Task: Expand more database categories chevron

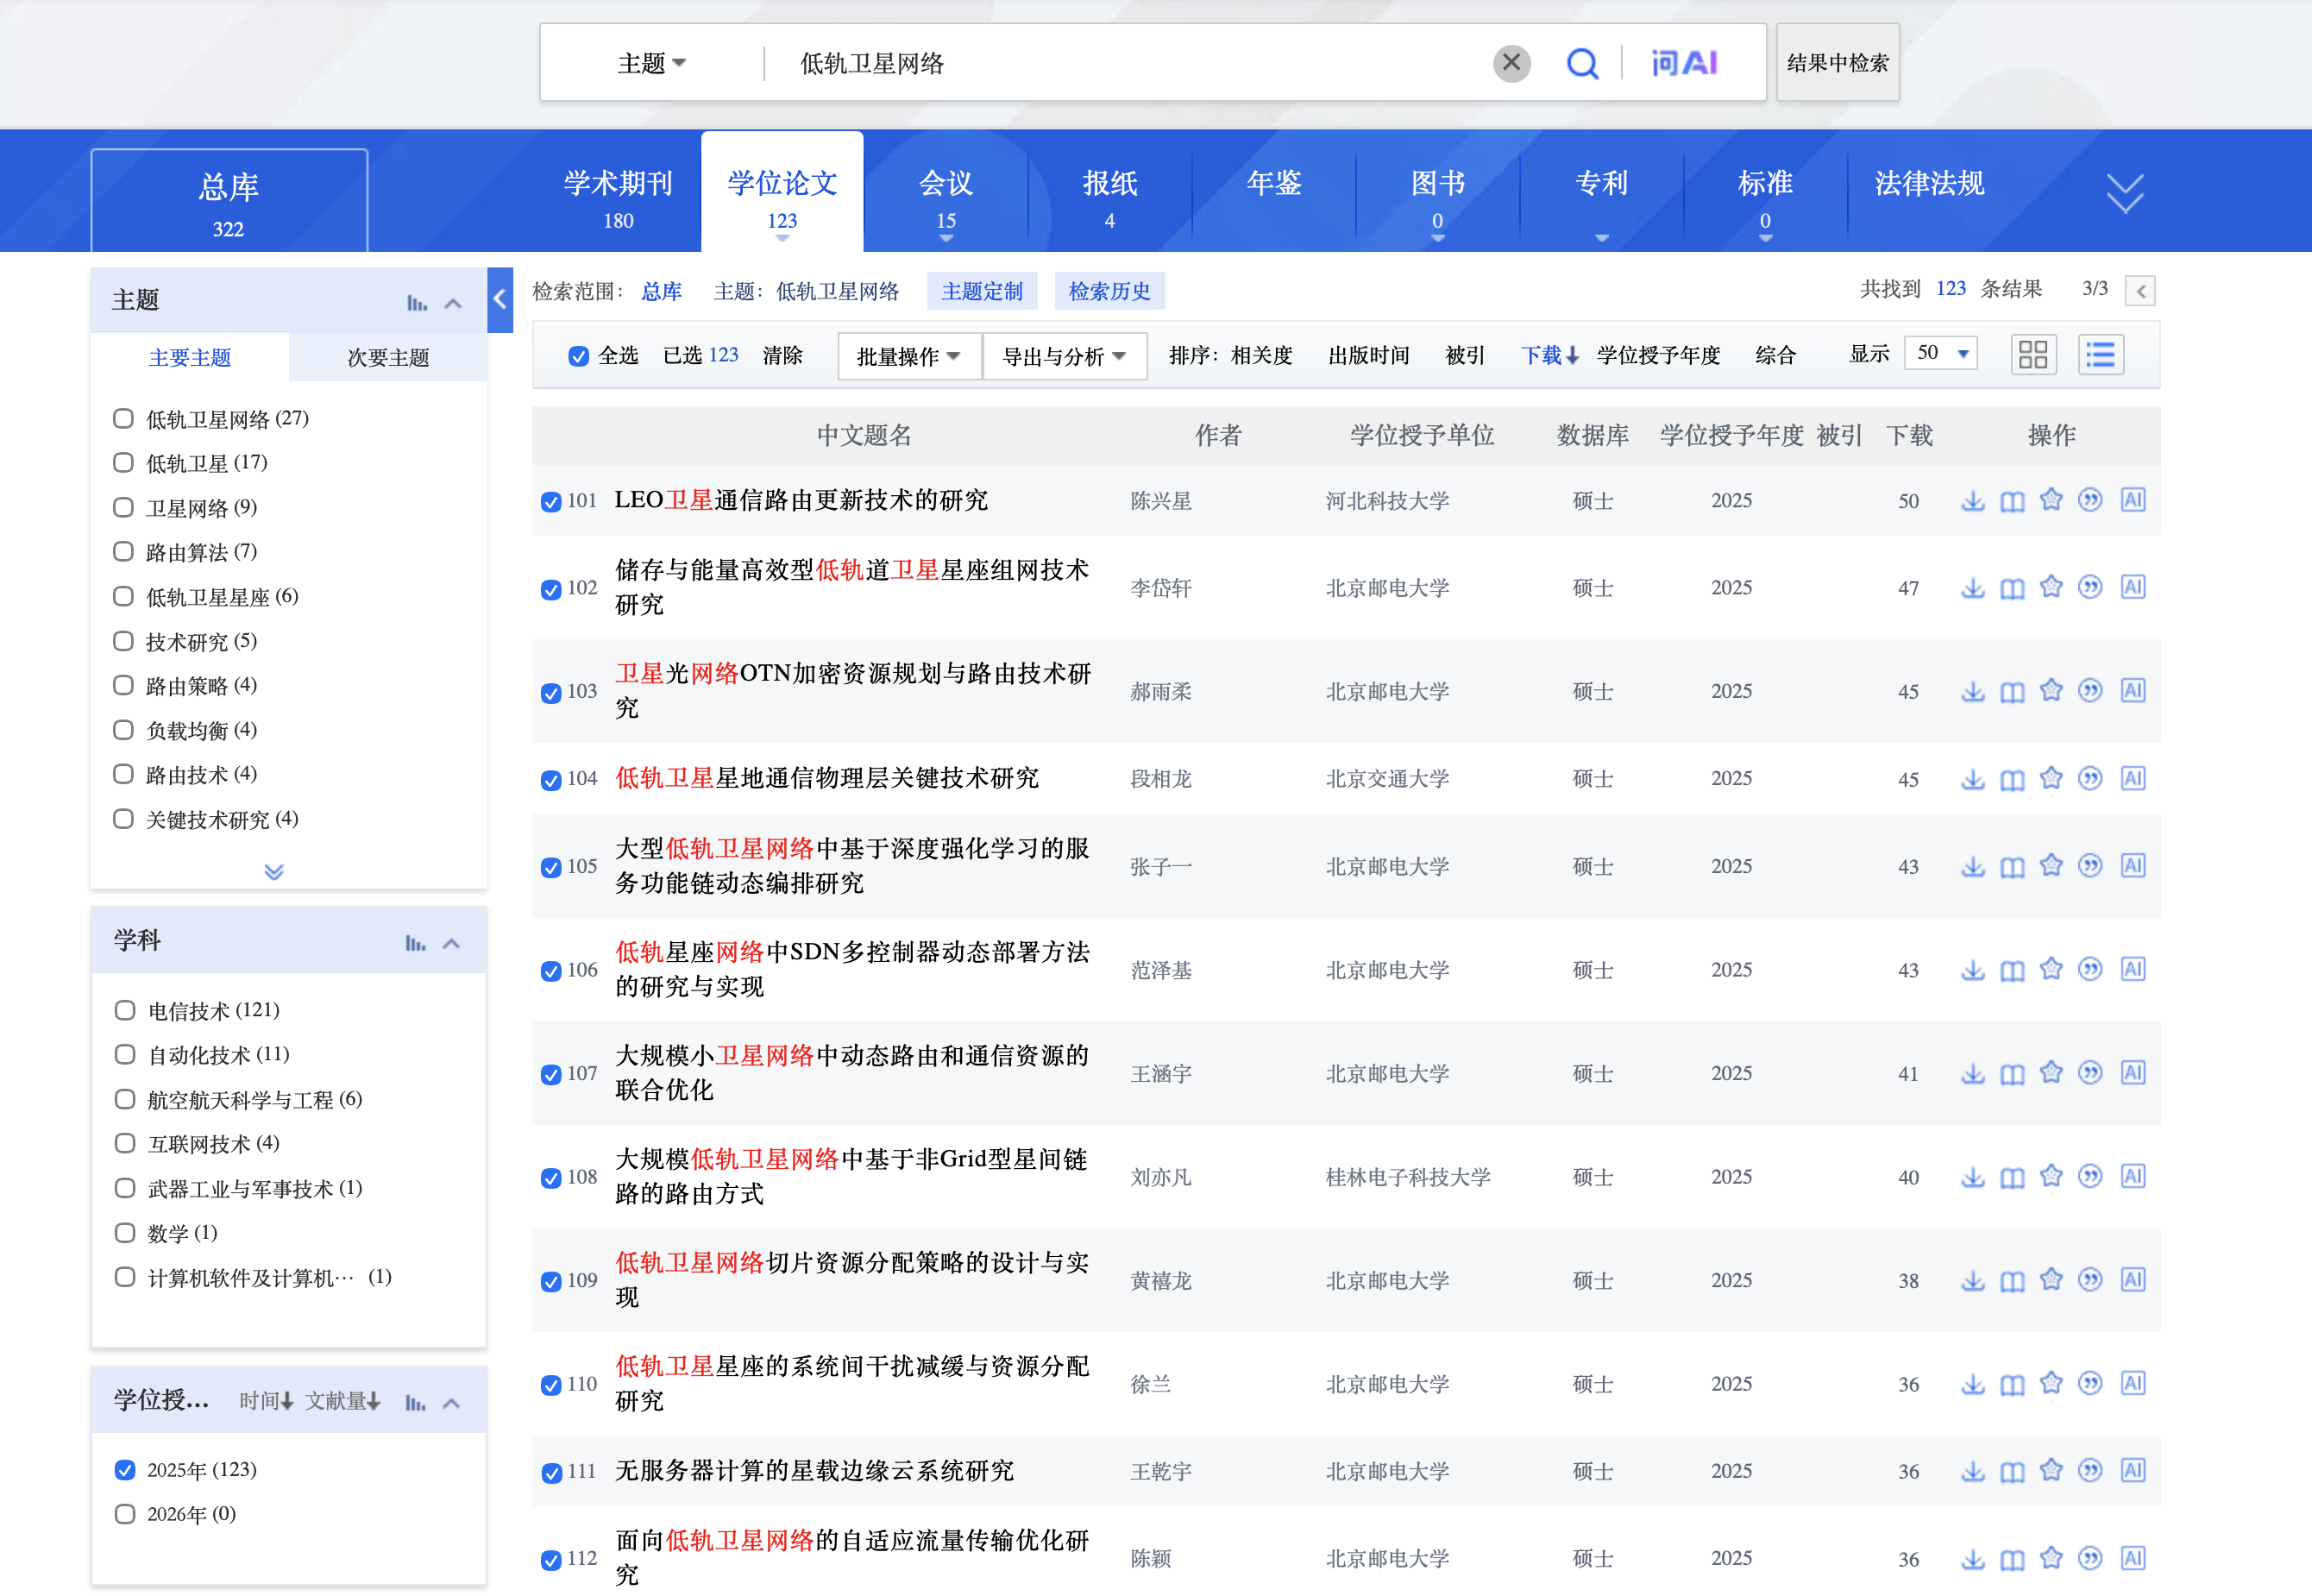Action: tap(2125, 193)
